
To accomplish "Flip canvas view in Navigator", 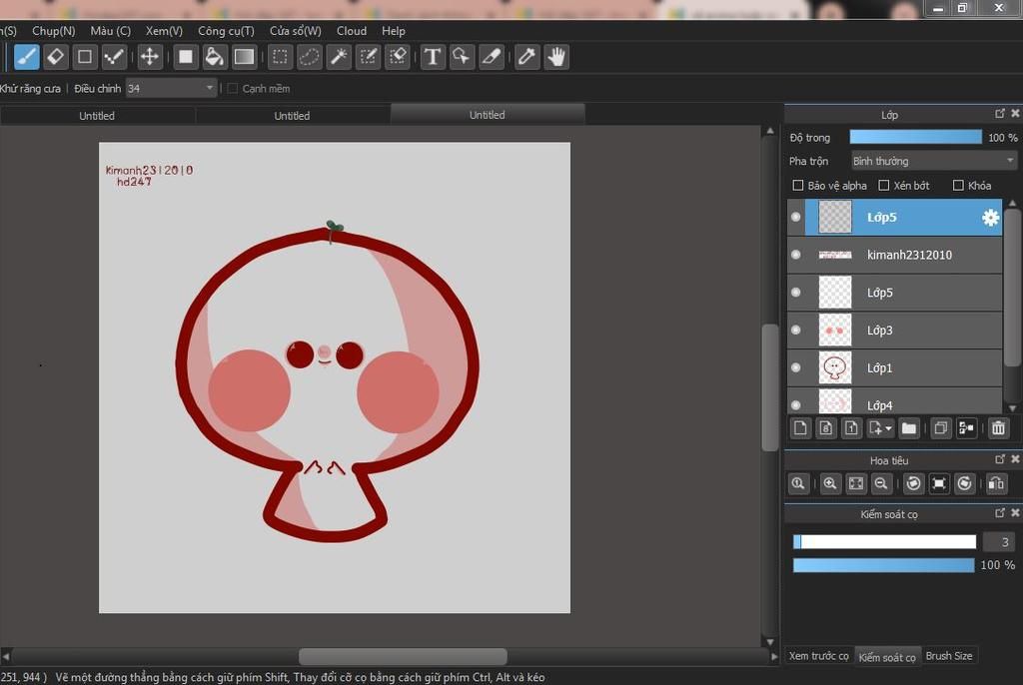I will [996, 483].
